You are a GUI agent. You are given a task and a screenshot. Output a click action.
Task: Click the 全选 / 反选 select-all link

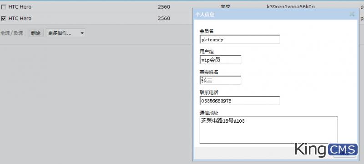pos(12,33)
